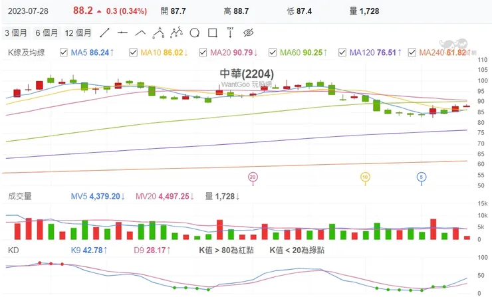Click the K值 < 20為綠點 legend
Viewport: 492px width, 297px height.
[297, 250]
